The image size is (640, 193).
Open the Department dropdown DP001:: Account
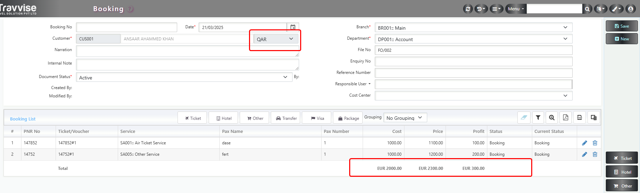tap(474, 39)
